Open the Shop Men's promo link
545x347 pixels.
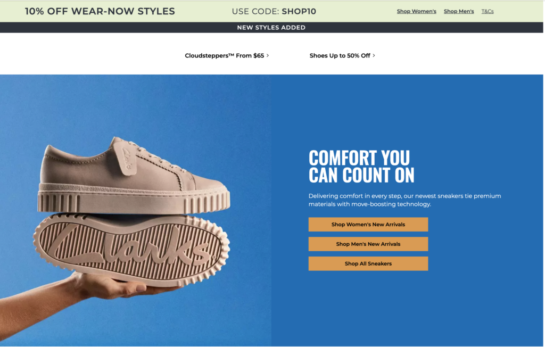click(459, 12)
